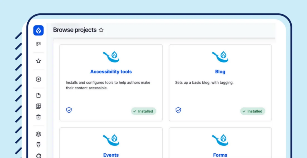Click the Installed badge on Accessibility tools

point(143,111)
